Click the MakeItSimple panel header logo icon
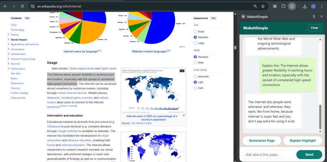327x162 pixels. click(x=243, y=17)
